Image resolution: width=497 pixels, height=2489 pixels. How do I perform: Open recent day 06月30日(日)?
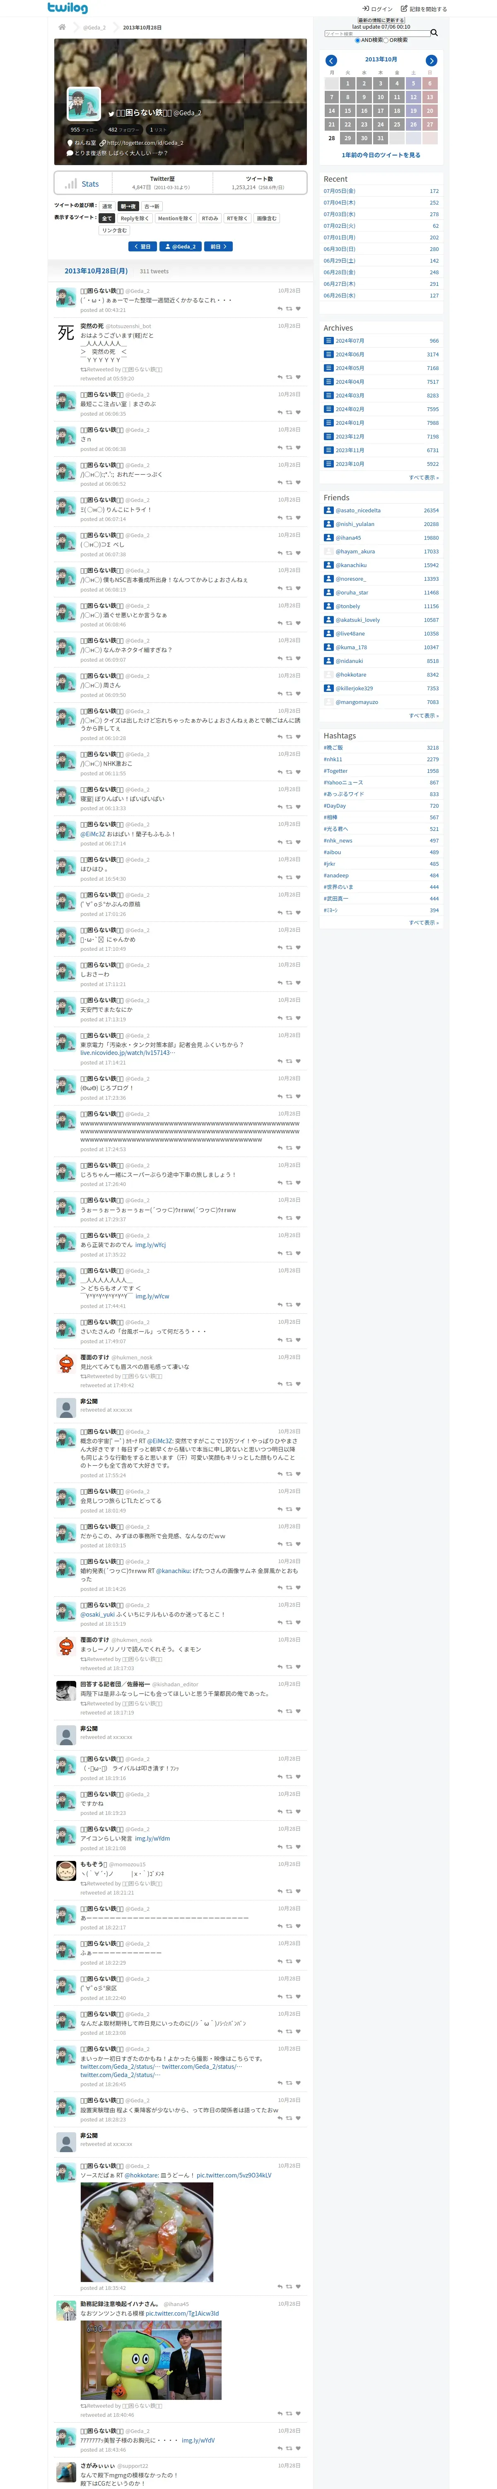tap(340, 249)
